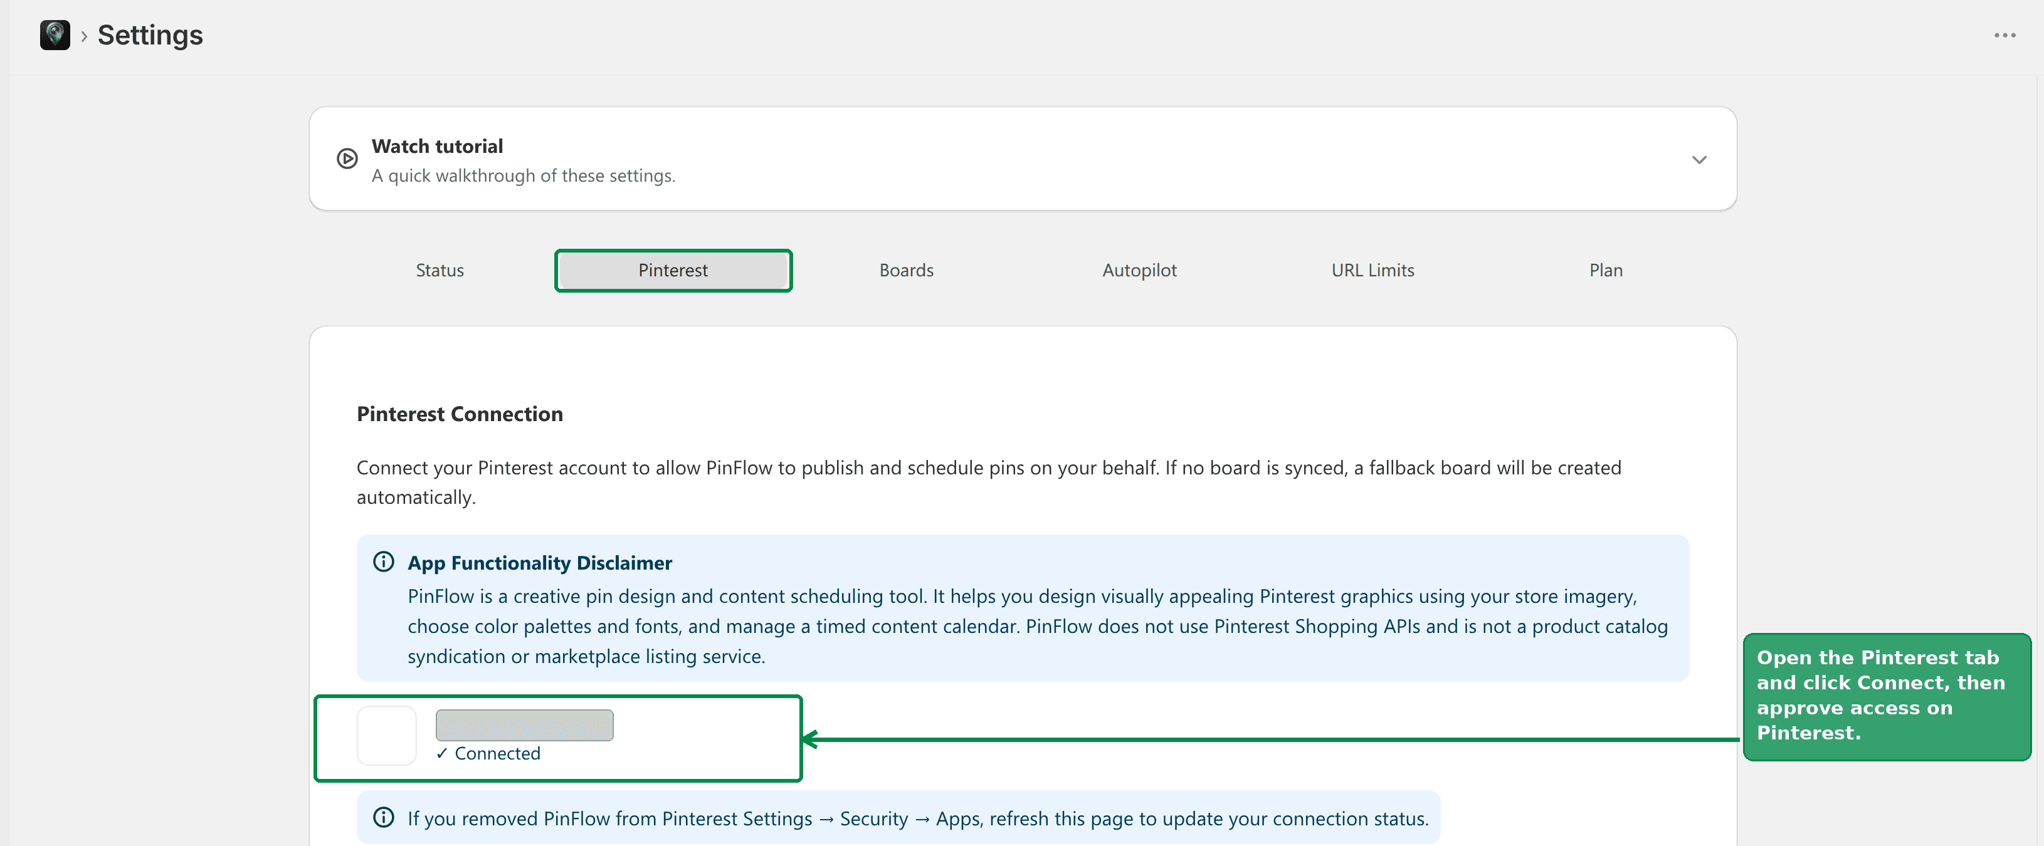Image resolution: width=2044 pixels, height=846 pixels.
Task: Select the Pinterest tab
Action: coord(673,270)
